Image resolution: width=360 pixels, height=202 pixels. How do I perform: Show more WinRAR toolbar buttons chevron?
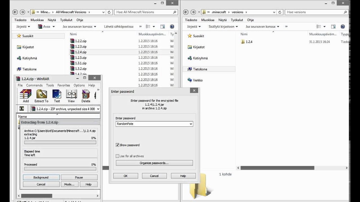98,90
